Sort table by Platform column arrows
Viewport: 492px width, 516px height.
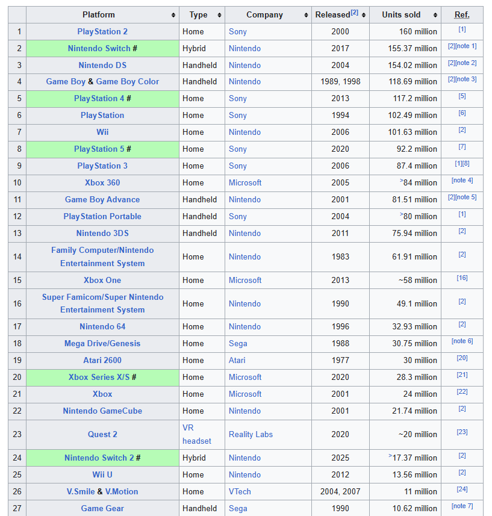click(x=173, y=15)
